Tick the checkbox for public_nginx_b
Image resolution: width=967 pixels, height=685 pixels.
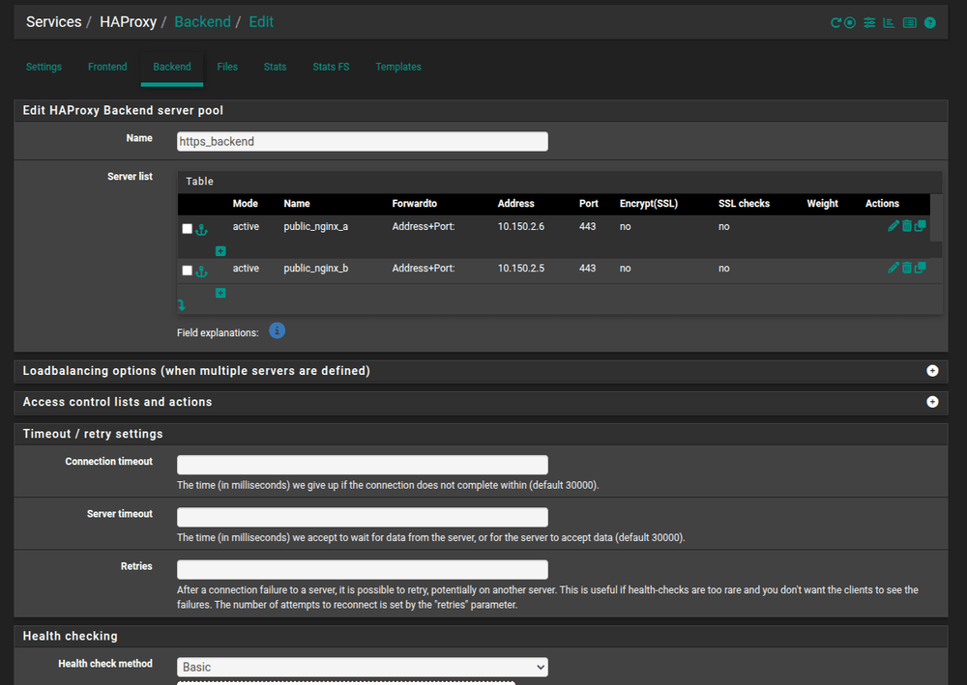tap(188, 271)
